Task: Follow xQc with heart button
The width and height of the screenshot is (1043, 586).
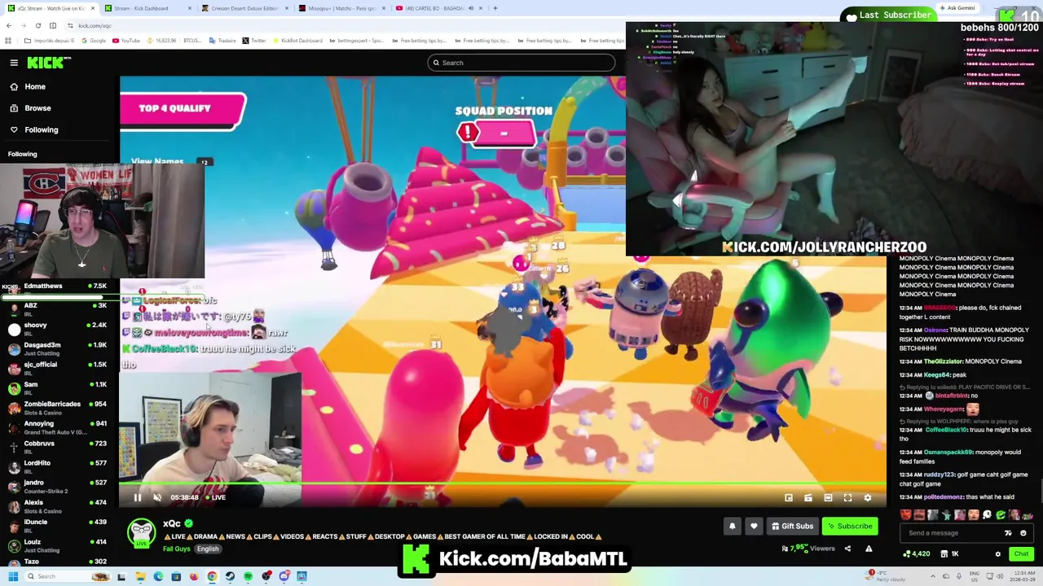Action: point(754,526)
